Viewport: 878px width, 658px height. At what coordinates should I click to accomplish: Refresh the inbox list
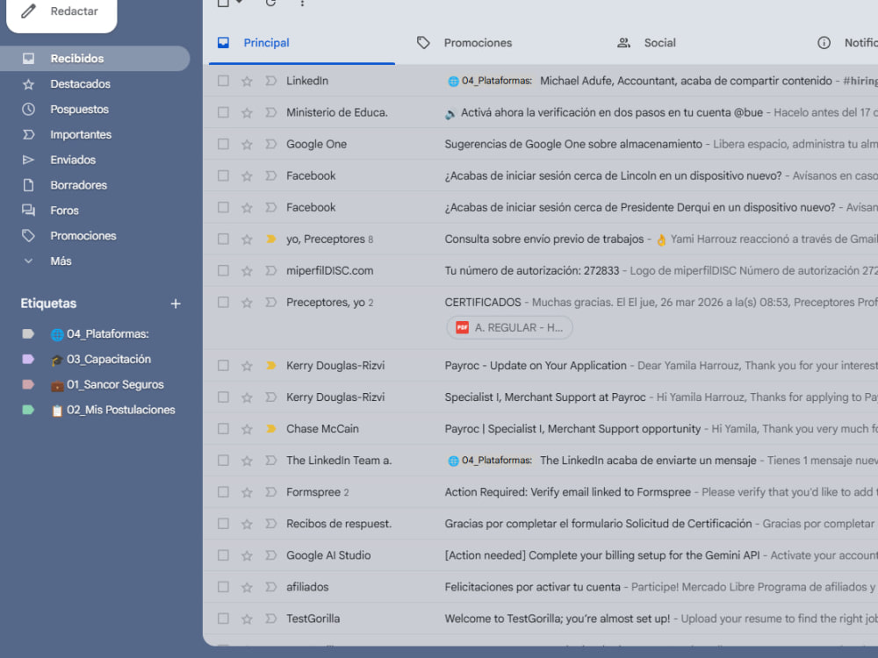click(x=270, y=3)
